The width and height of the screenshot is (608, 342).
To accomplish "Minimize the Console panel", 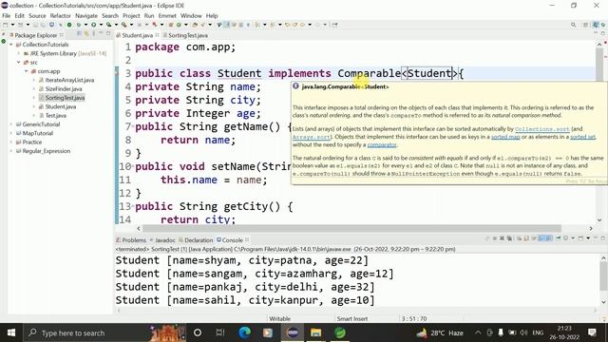I will [x=596, y=238].
